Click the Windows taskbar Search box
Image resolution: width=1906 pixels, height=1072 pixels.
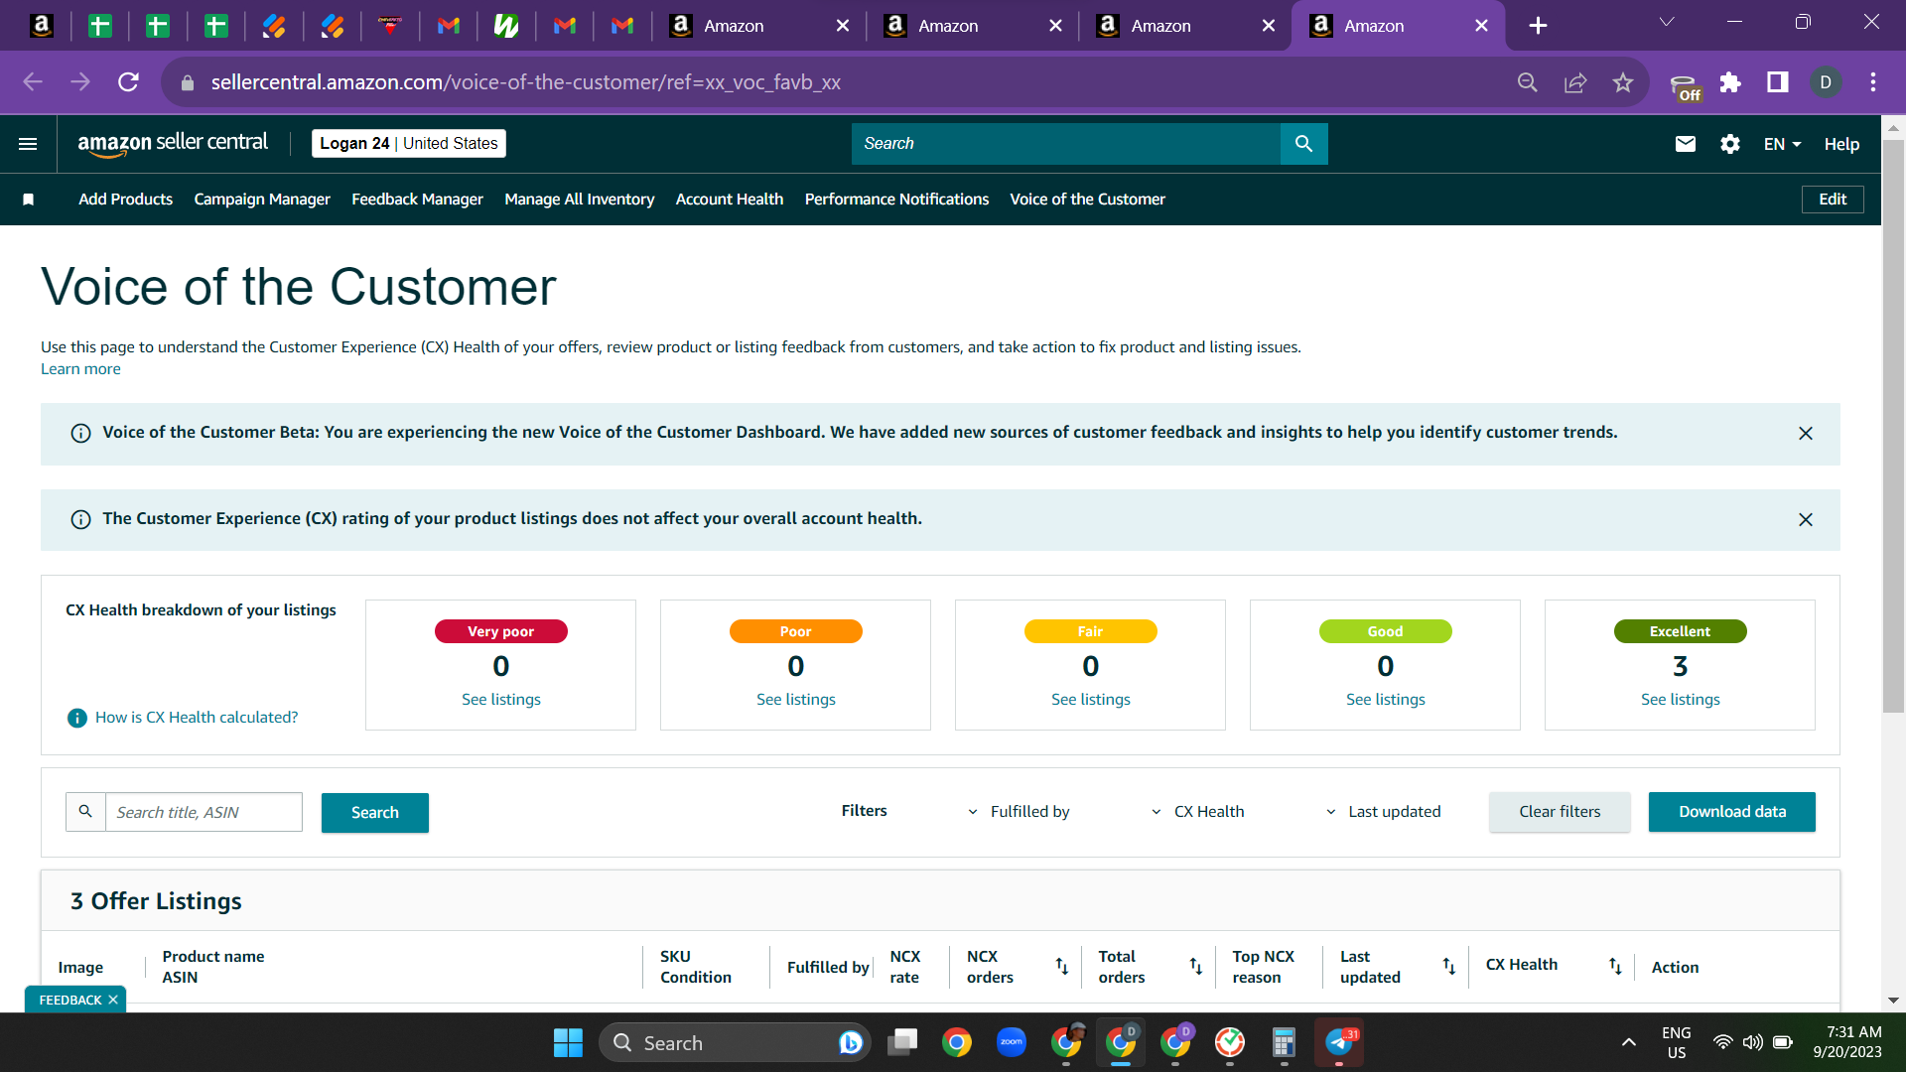pyautogui.click(x=735, y=1043)
